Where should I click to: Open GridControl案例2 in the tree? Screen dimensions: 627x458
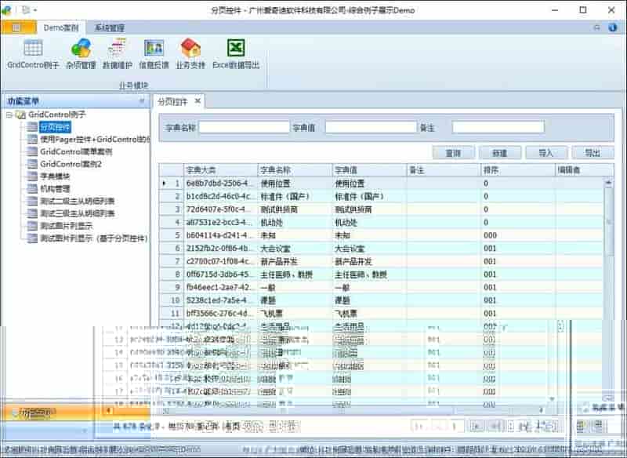click(x=71, y=164)
